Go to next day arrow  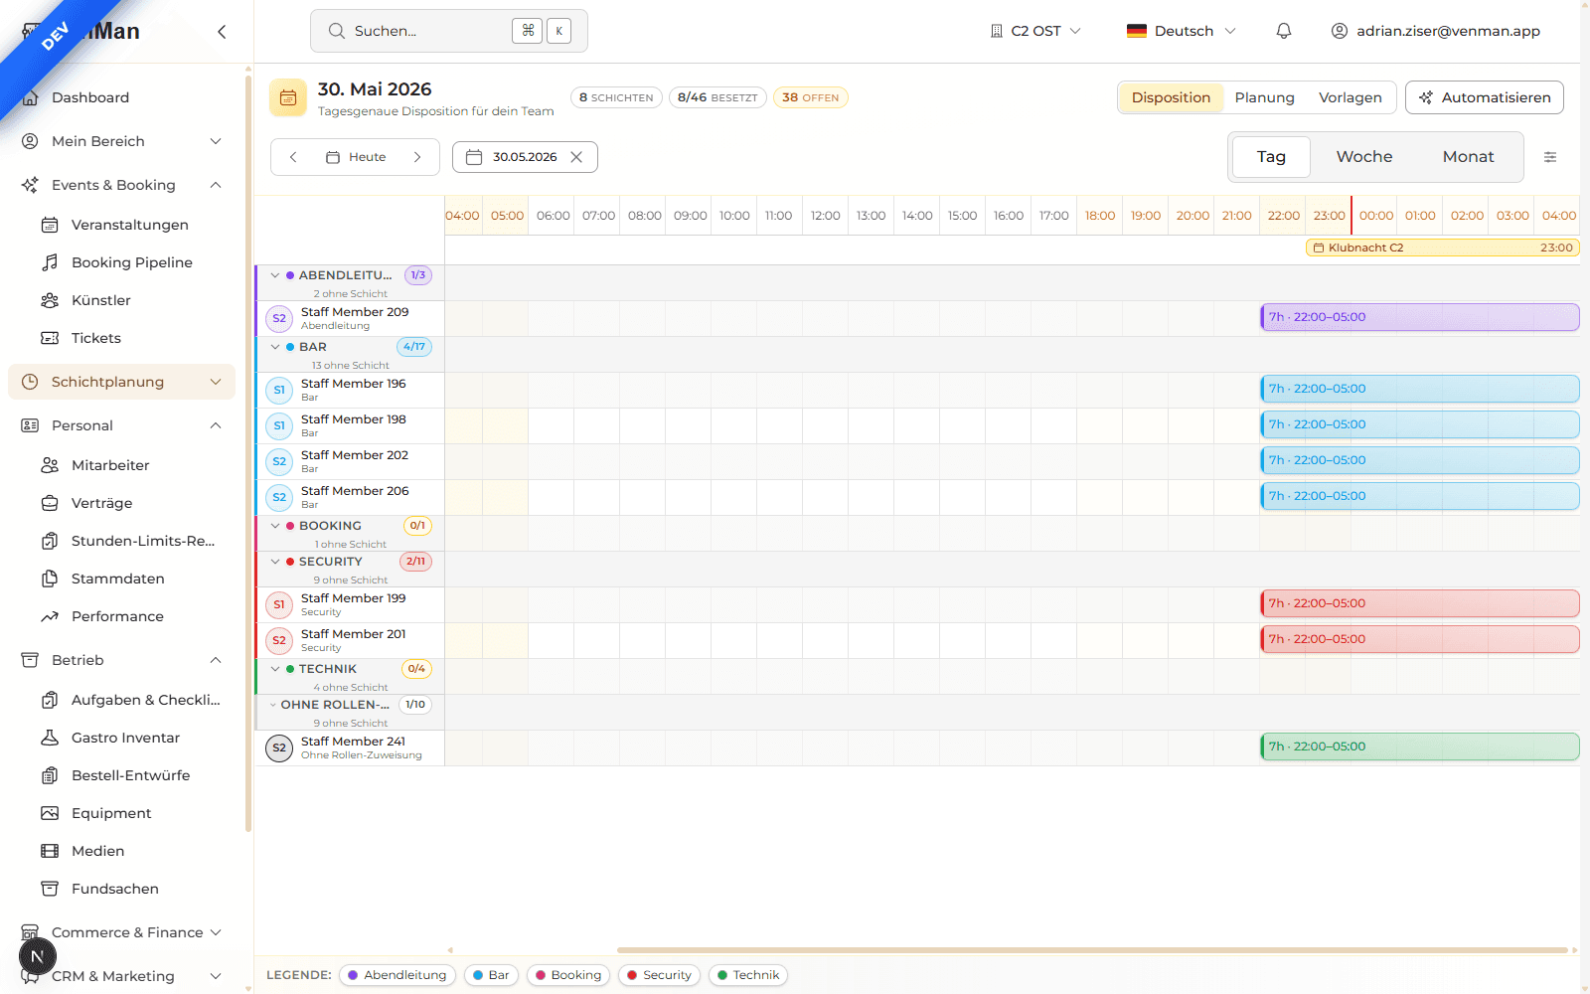click(x=417, y=157)
